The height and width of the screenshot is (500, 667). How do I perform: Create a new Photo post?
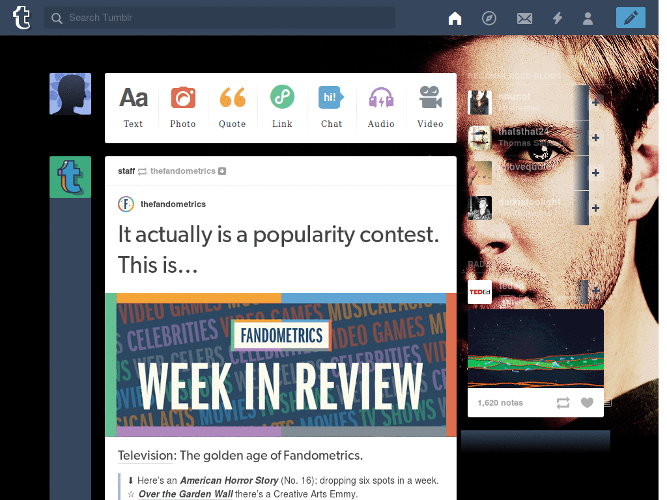coord(183,107)
